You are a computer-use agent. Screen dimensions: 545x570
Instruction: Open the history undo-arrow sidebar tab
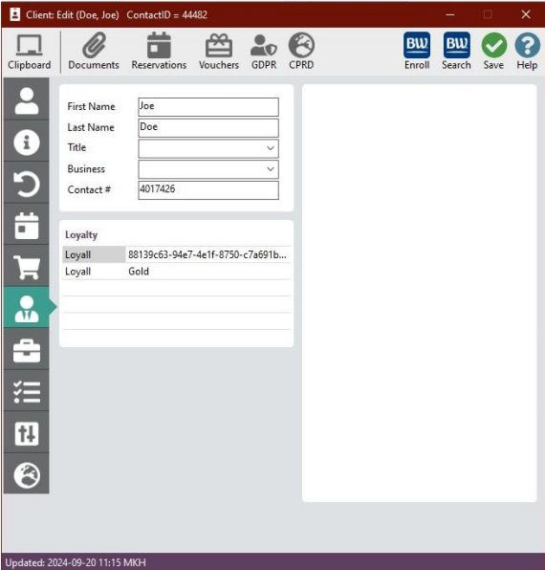(27, 184)
